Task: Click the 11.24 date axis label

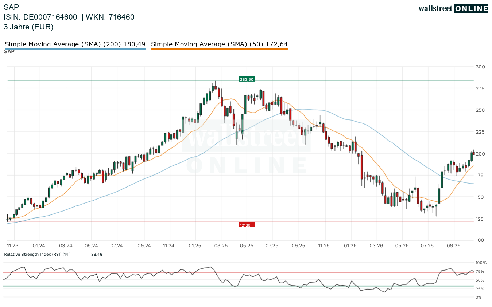Action: [x=168, y=246]
